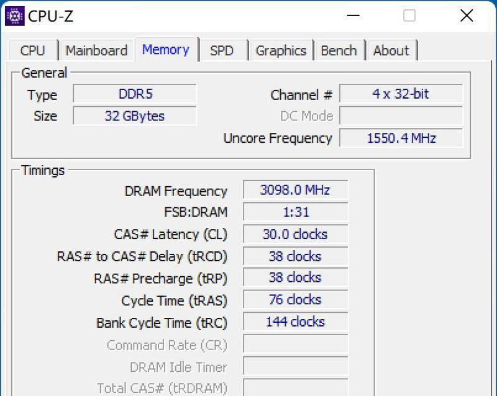Minimize the CPU-Z window

pyautogui.click(x=353, y=16)
